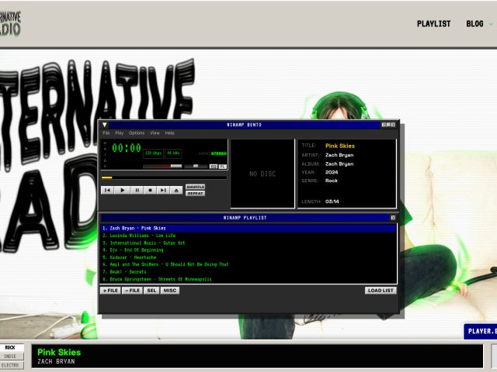Click the Pink Skies title in track info
The image size is (497, 372).
click(x=340, y=146)
